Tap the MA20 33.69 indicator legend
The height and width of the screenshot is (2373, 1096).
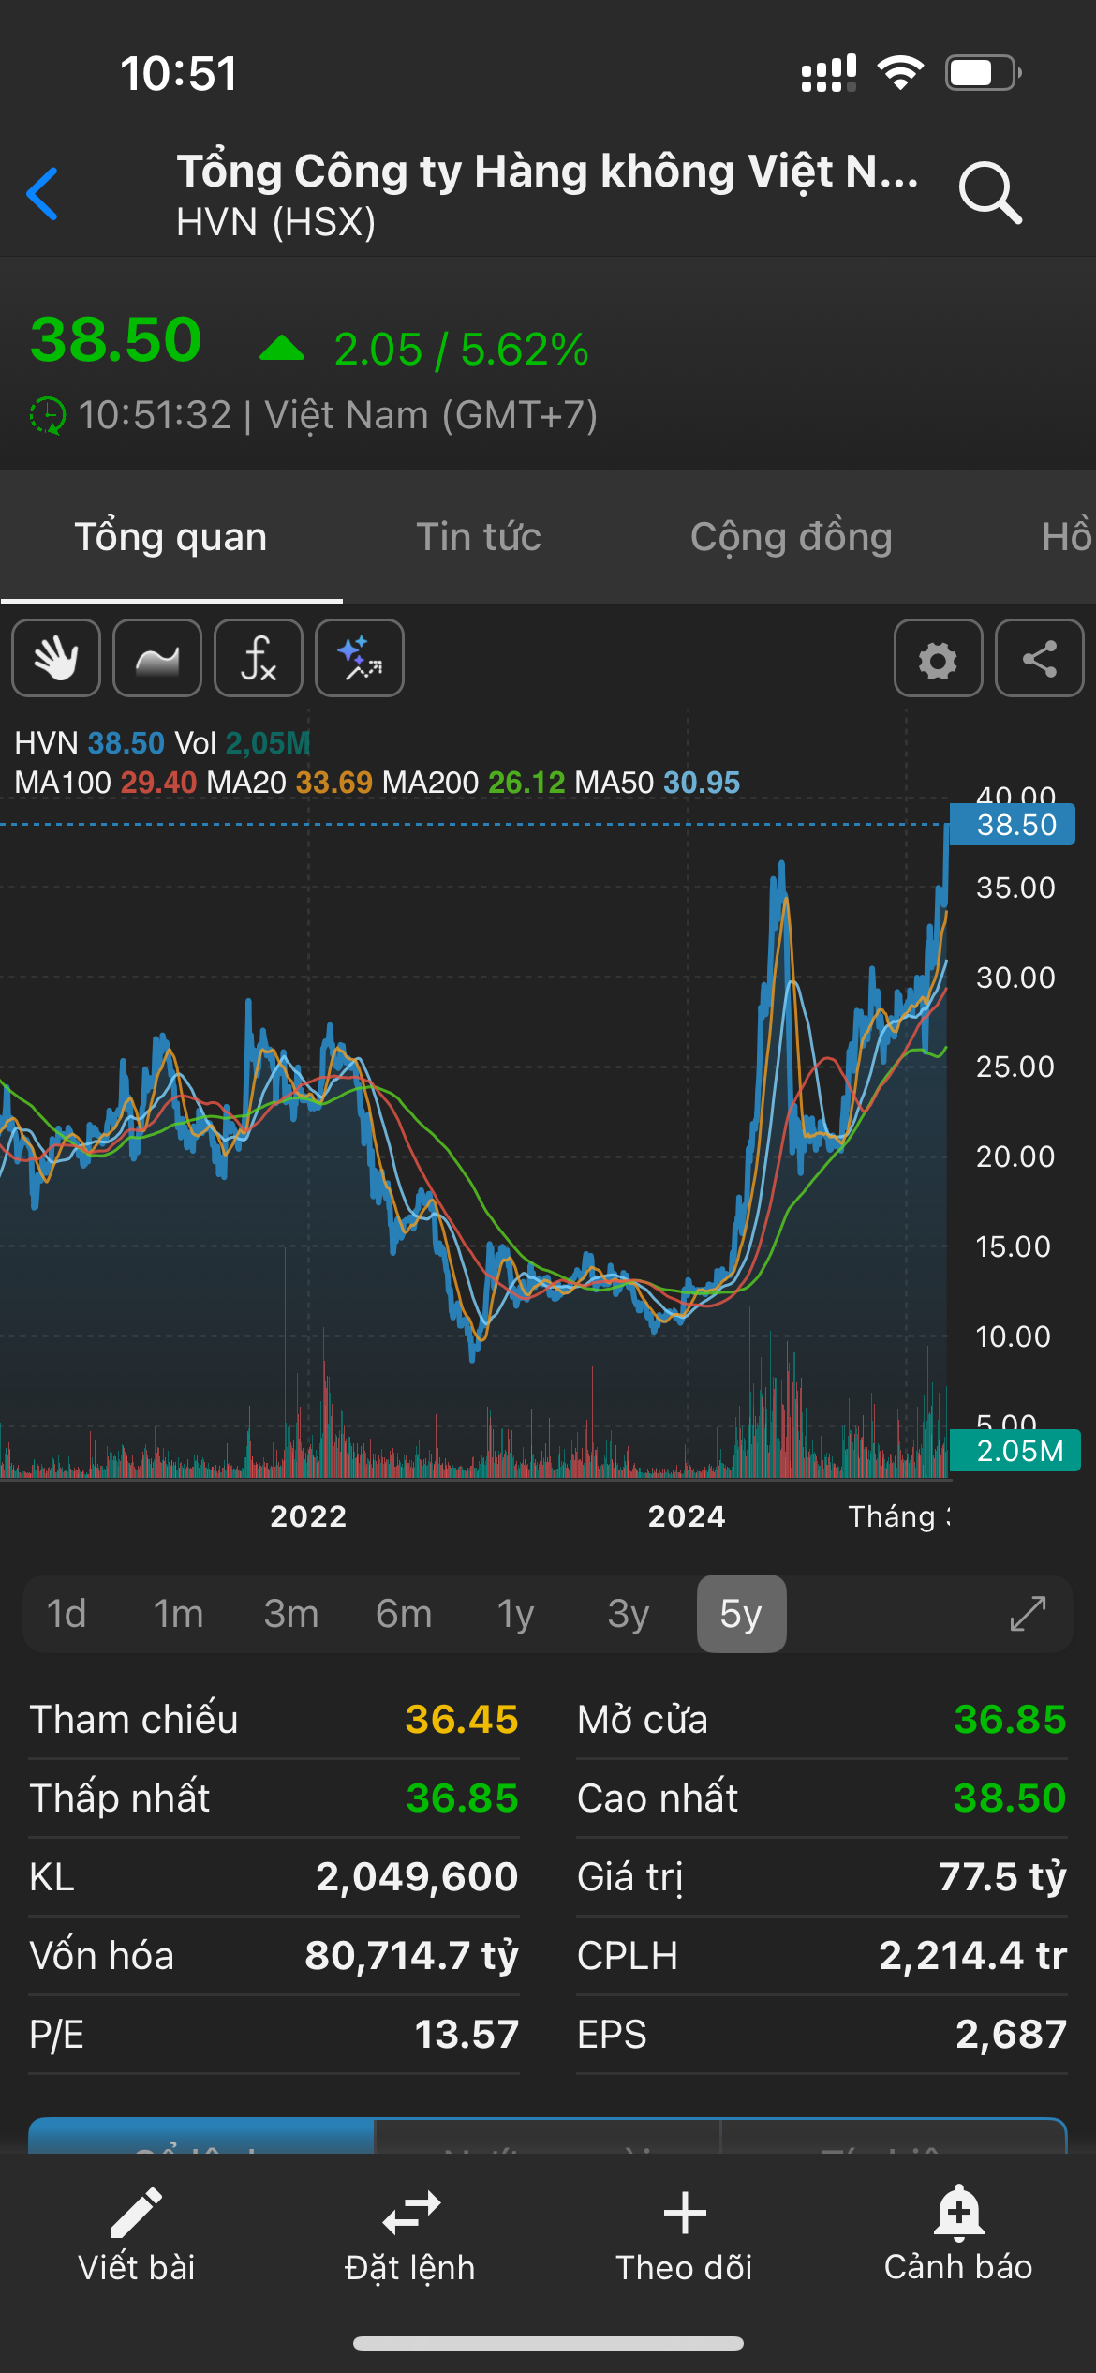pos(289,782)
